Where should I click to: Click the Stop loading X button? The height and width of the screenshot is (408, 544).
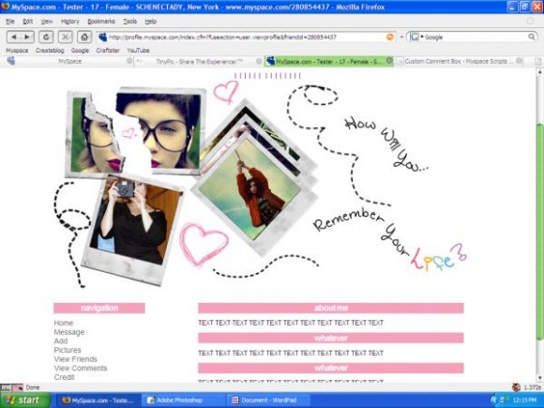(x=65, y=37)
